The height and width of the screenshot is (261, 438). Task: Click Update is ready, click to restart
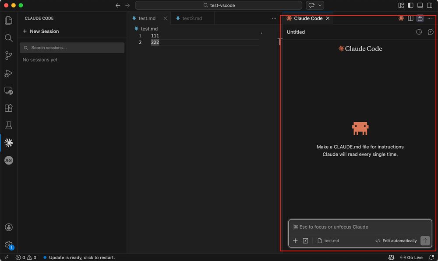click(81, 258)
